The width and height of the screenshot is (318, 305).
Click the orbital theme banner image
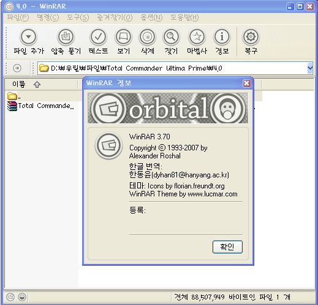tap(168, 108)
